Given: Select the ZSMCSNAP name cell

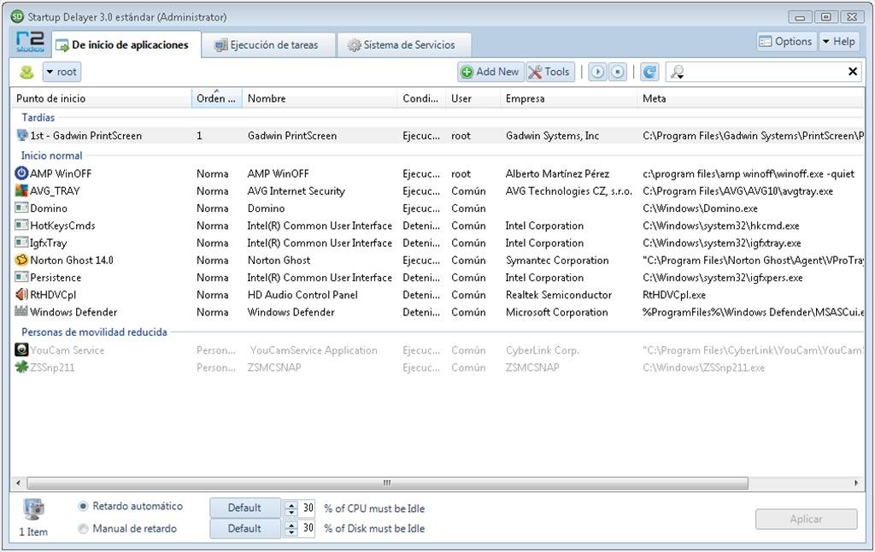Looking at the screenshot, I should tap(274, 367).
